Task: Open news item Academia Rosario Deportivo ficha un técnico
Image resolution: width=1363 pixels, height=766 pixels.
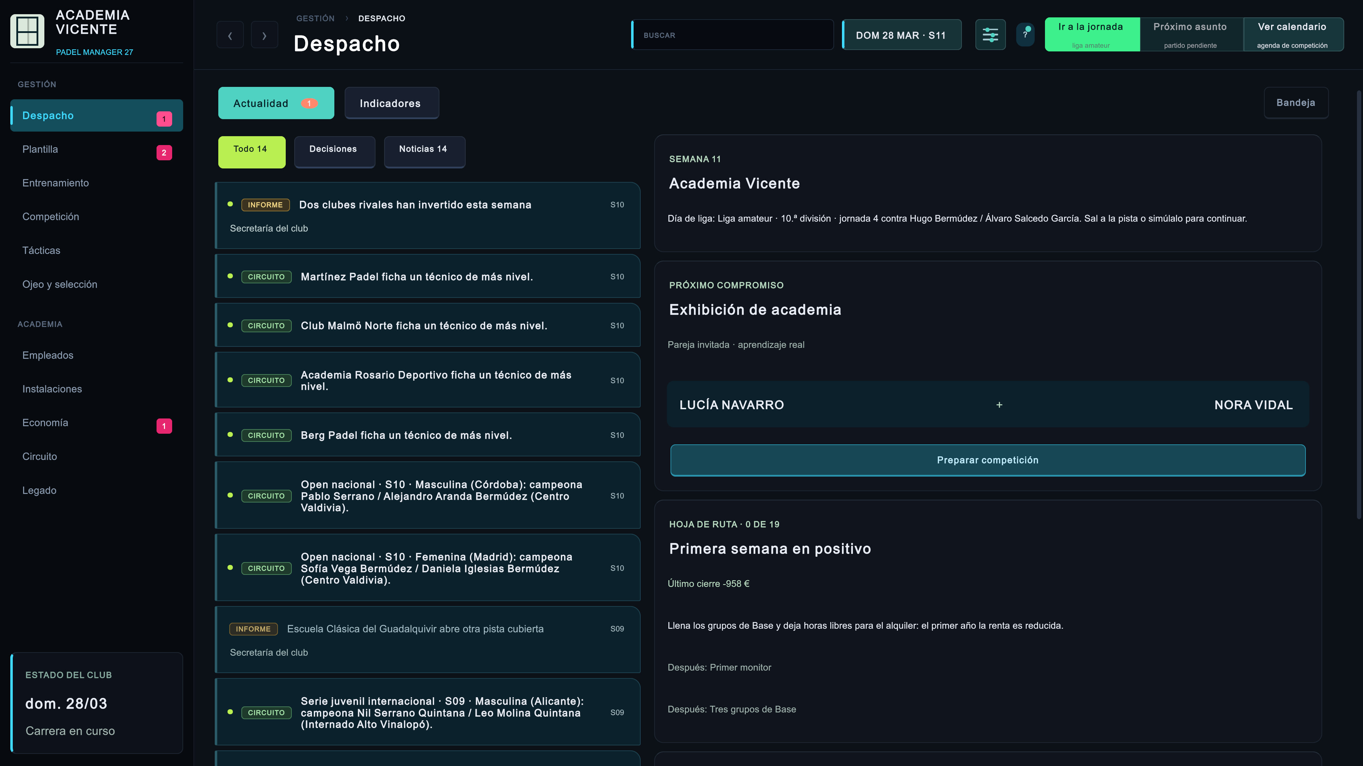Action: pos(427,380)
